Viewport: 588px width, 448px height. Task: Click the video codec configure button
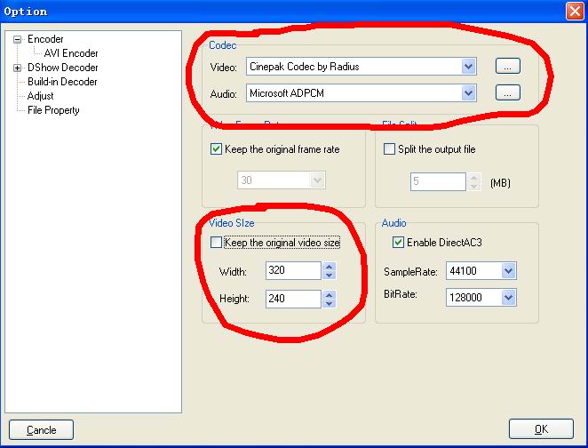pos(507,66)
